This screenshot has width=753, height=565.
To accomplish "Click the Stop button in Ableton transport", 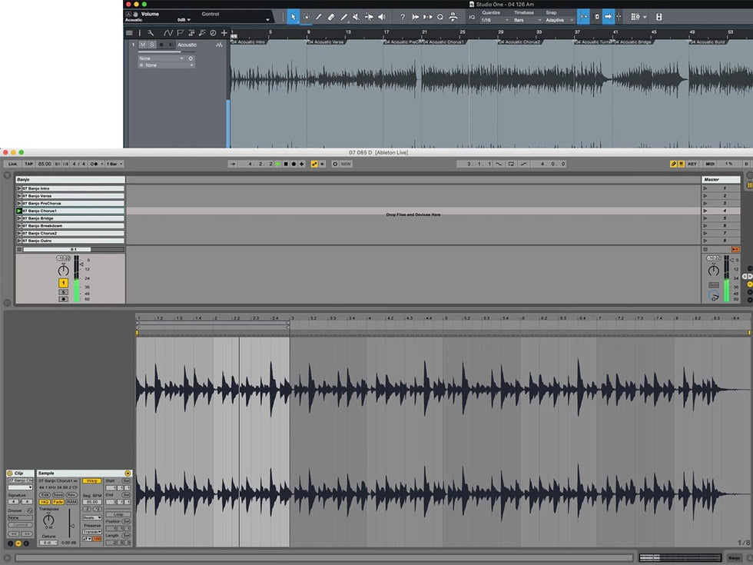I will pos(285,164).
